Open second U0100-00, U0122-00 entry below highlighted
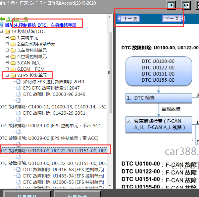Screen dimensions: 199x197 coord(53,163)
